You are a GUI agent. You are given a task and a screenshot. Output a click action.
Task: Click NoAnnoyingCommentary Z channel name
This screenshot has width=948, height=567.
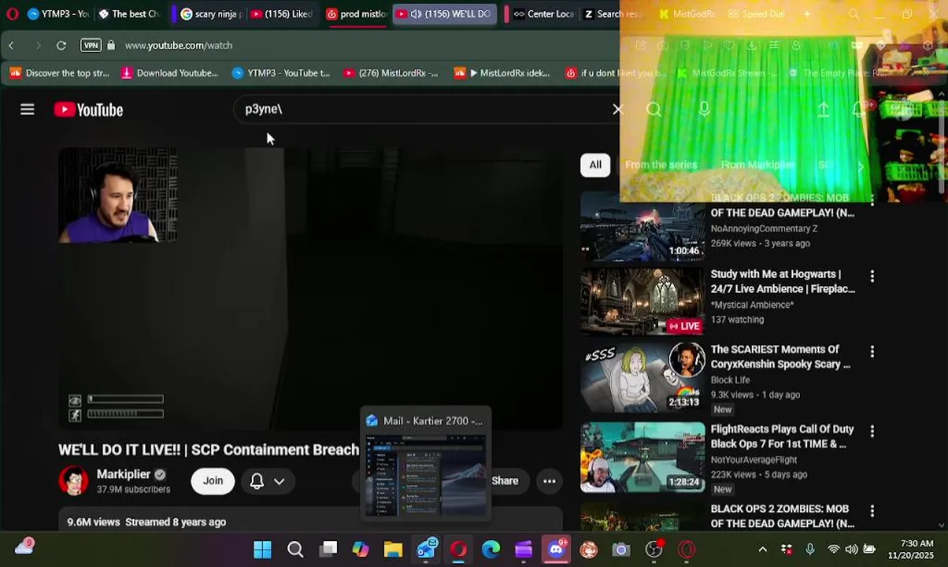point(764,228)
